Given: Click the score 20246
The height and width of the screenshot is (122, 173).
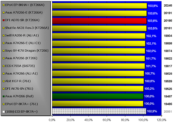Looking at the screenshot, I should pyautogui.click(x=168, y=6).
